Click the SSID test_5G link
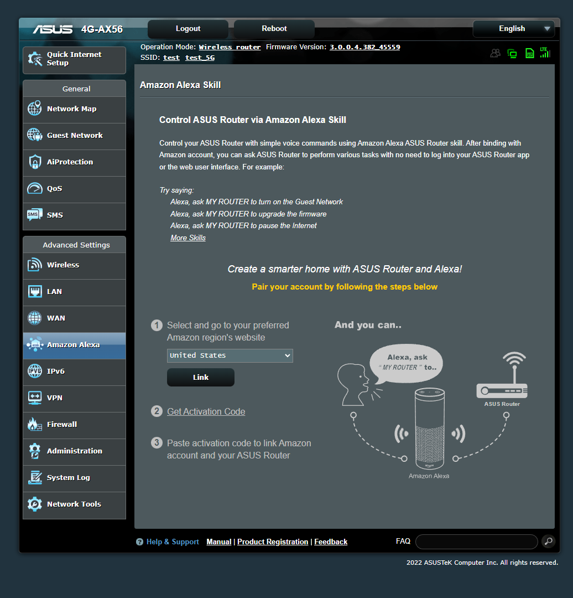The image size is (573, 598). tap(200, 58)
